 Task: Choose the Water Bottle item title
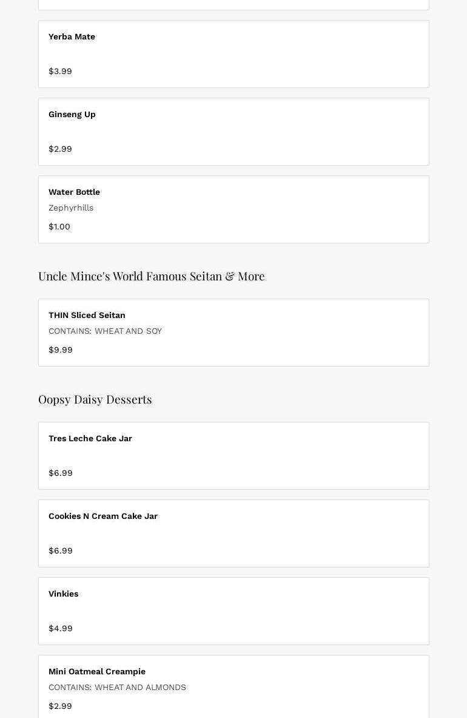click(x=74, y=192)
